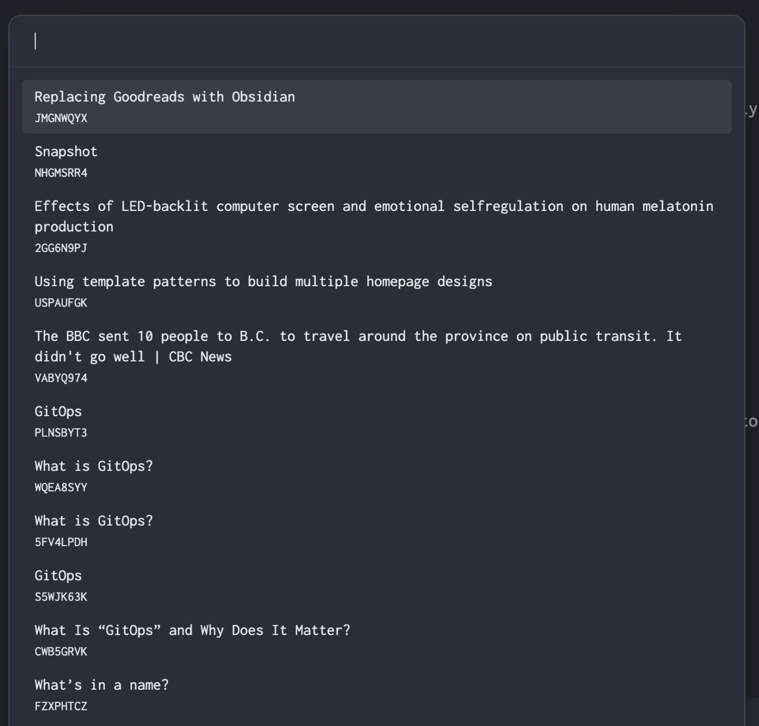Click the citation key 2GG6N9PJ
Screen dimensions: 759x726
59,248
